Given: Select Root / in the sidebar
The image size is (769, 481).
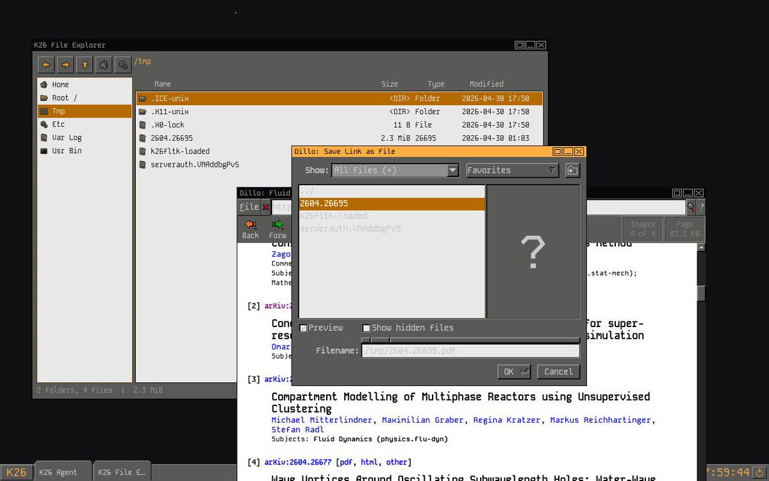Looking at the screenshot, I should (x=85, y=98).
